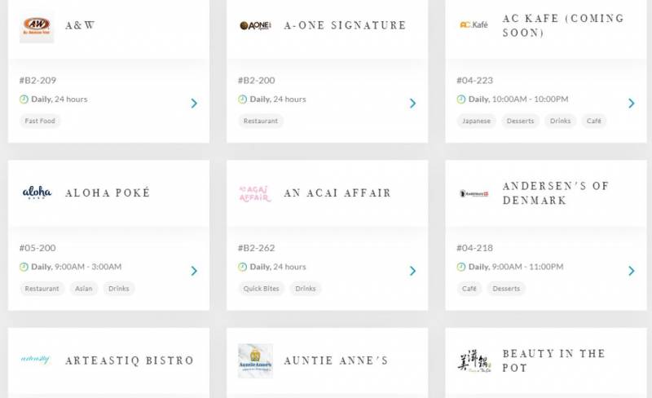
Task: Open the Arteastiq Bistro title
Action: click(x=130, y=360)
